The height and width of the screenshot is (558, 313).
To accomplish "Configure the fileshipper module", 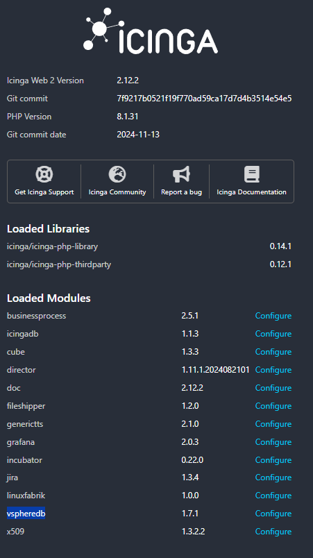I will [x=273, y=406].
